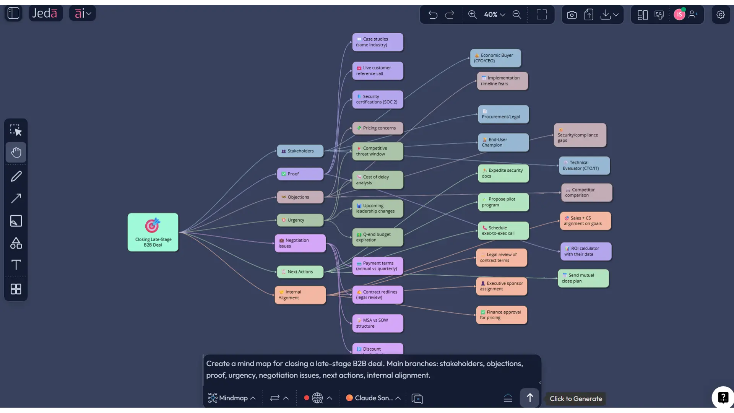Click the mind map prompt text field

pos(371,369)
